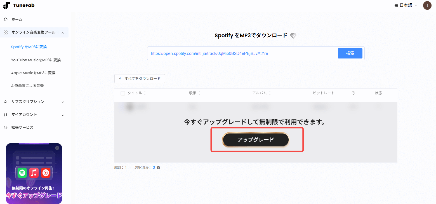Screen dimensions: 436x204
Task: Click the download arrow icon in すべてをダウンロード
Action: [120, 79]
